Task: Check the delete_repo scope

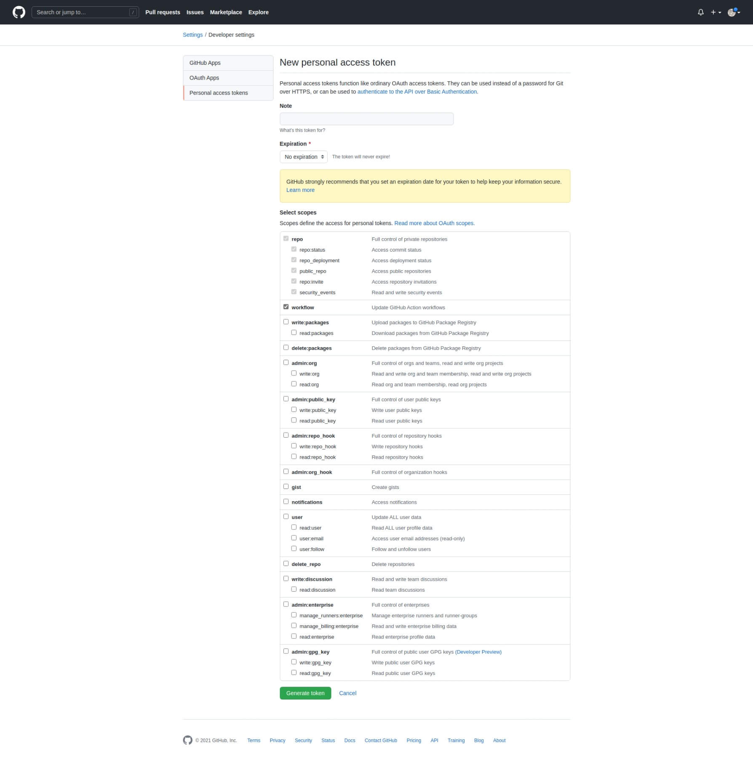Action: point(286,563)
